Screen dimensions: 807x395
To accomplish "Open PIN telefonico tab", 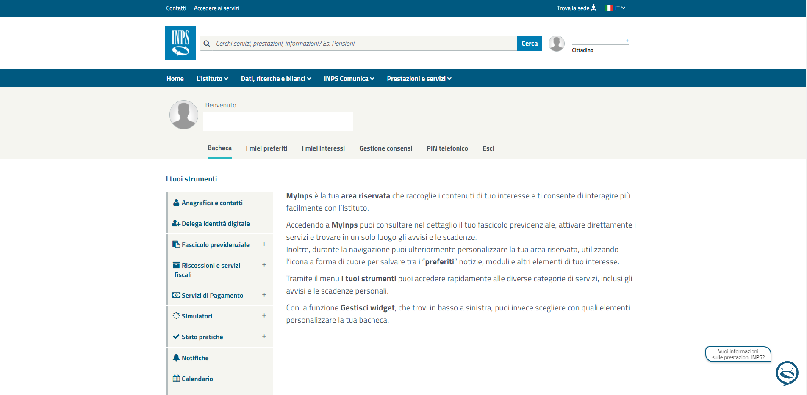I will click(447, 148).
